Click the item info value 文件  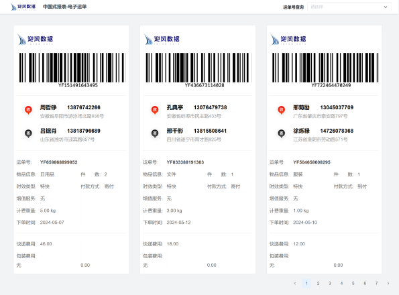pyautogui.click(x=171, y=174)
